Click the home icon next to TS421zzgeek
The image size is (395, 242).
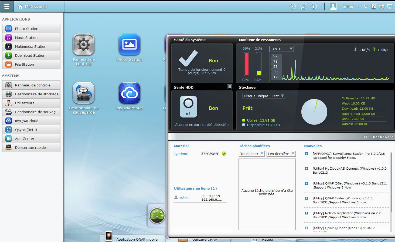20,7
